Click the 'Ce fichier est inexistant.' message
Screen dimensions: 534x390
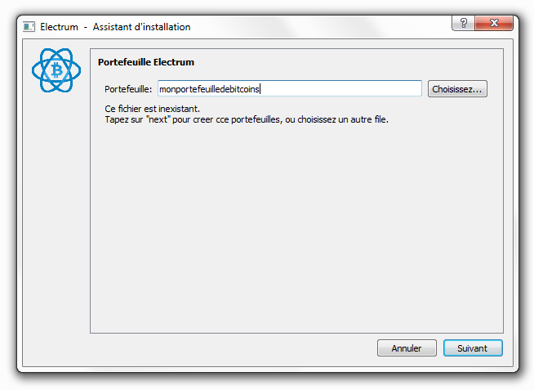pos(152,109)
